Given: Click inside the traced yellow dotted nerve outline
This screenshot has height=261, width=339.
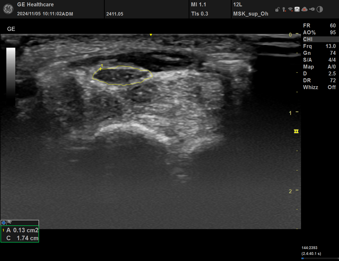Looking at the screenshot, I should point(123,76).
